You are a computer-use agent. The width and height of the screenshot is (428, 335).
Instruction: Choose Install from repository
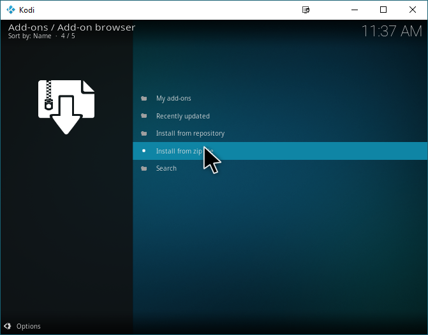click(x=190, y=133)
